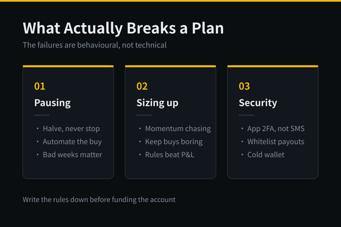Screen dimensions: 341x227
Task: Select the Sizing up card heading
Action: (157, 103)
